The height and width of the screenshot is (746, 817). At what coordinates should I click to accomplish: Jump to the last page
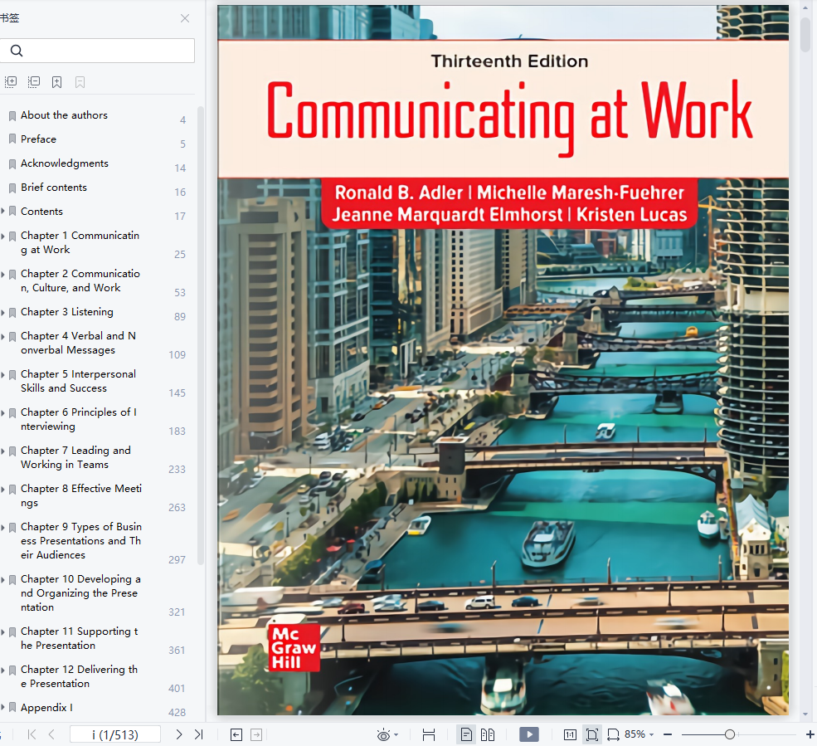[x=198, y=734]
